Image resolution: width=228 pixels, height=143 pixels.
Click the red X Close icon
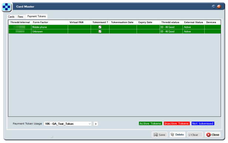208,135
